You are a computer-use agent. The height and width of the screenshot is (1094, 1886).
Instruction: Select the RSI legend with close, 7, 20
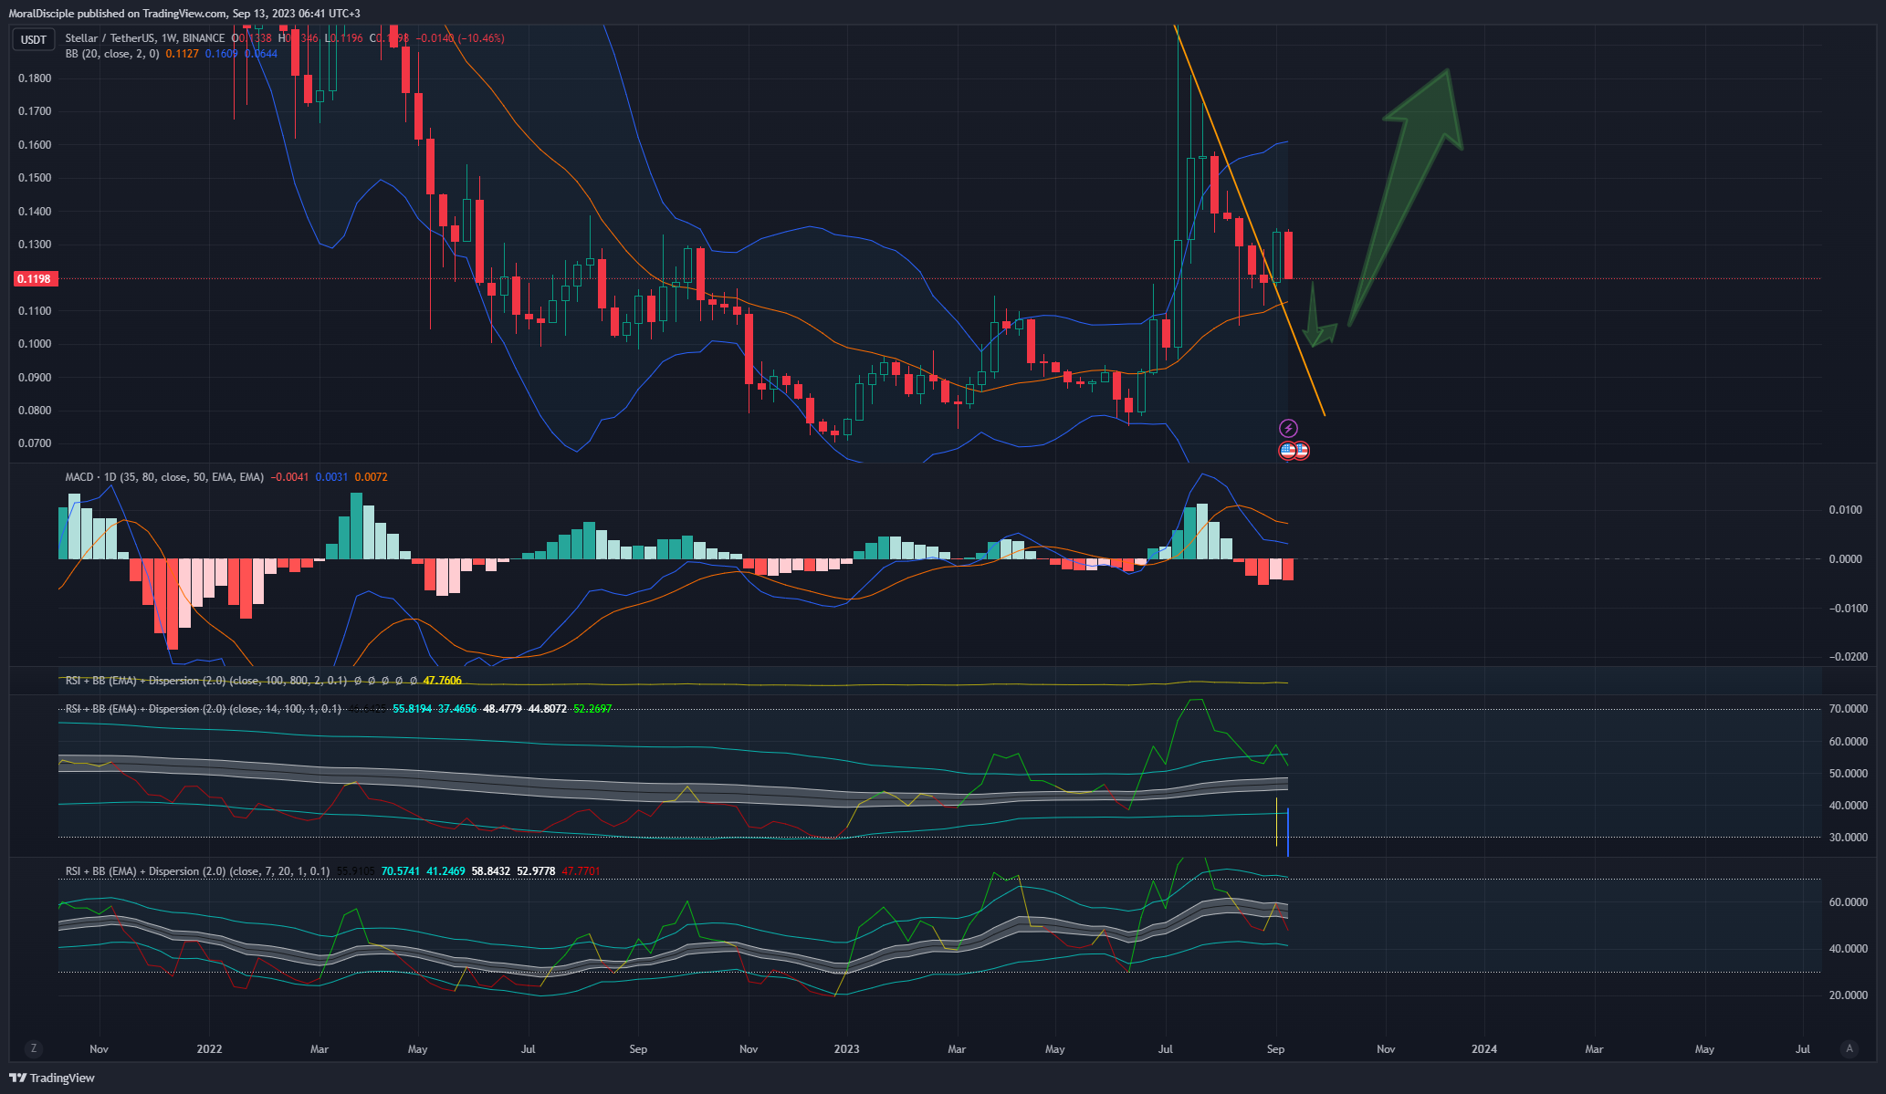click(197, 871)
